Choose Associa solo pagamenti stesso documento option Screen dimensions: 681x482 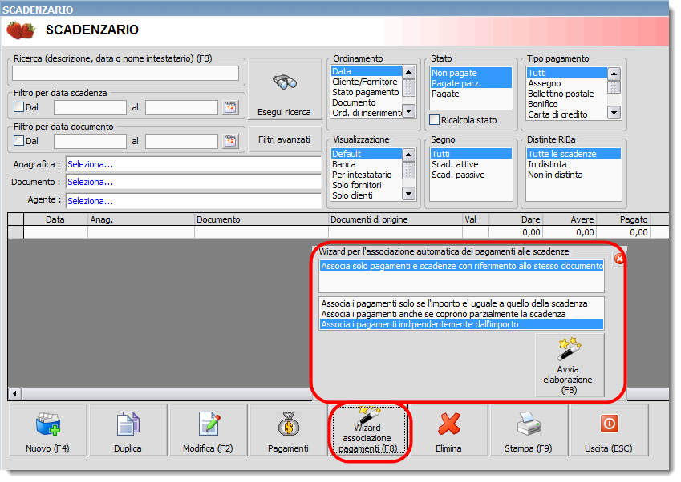[x=462, y=266]
